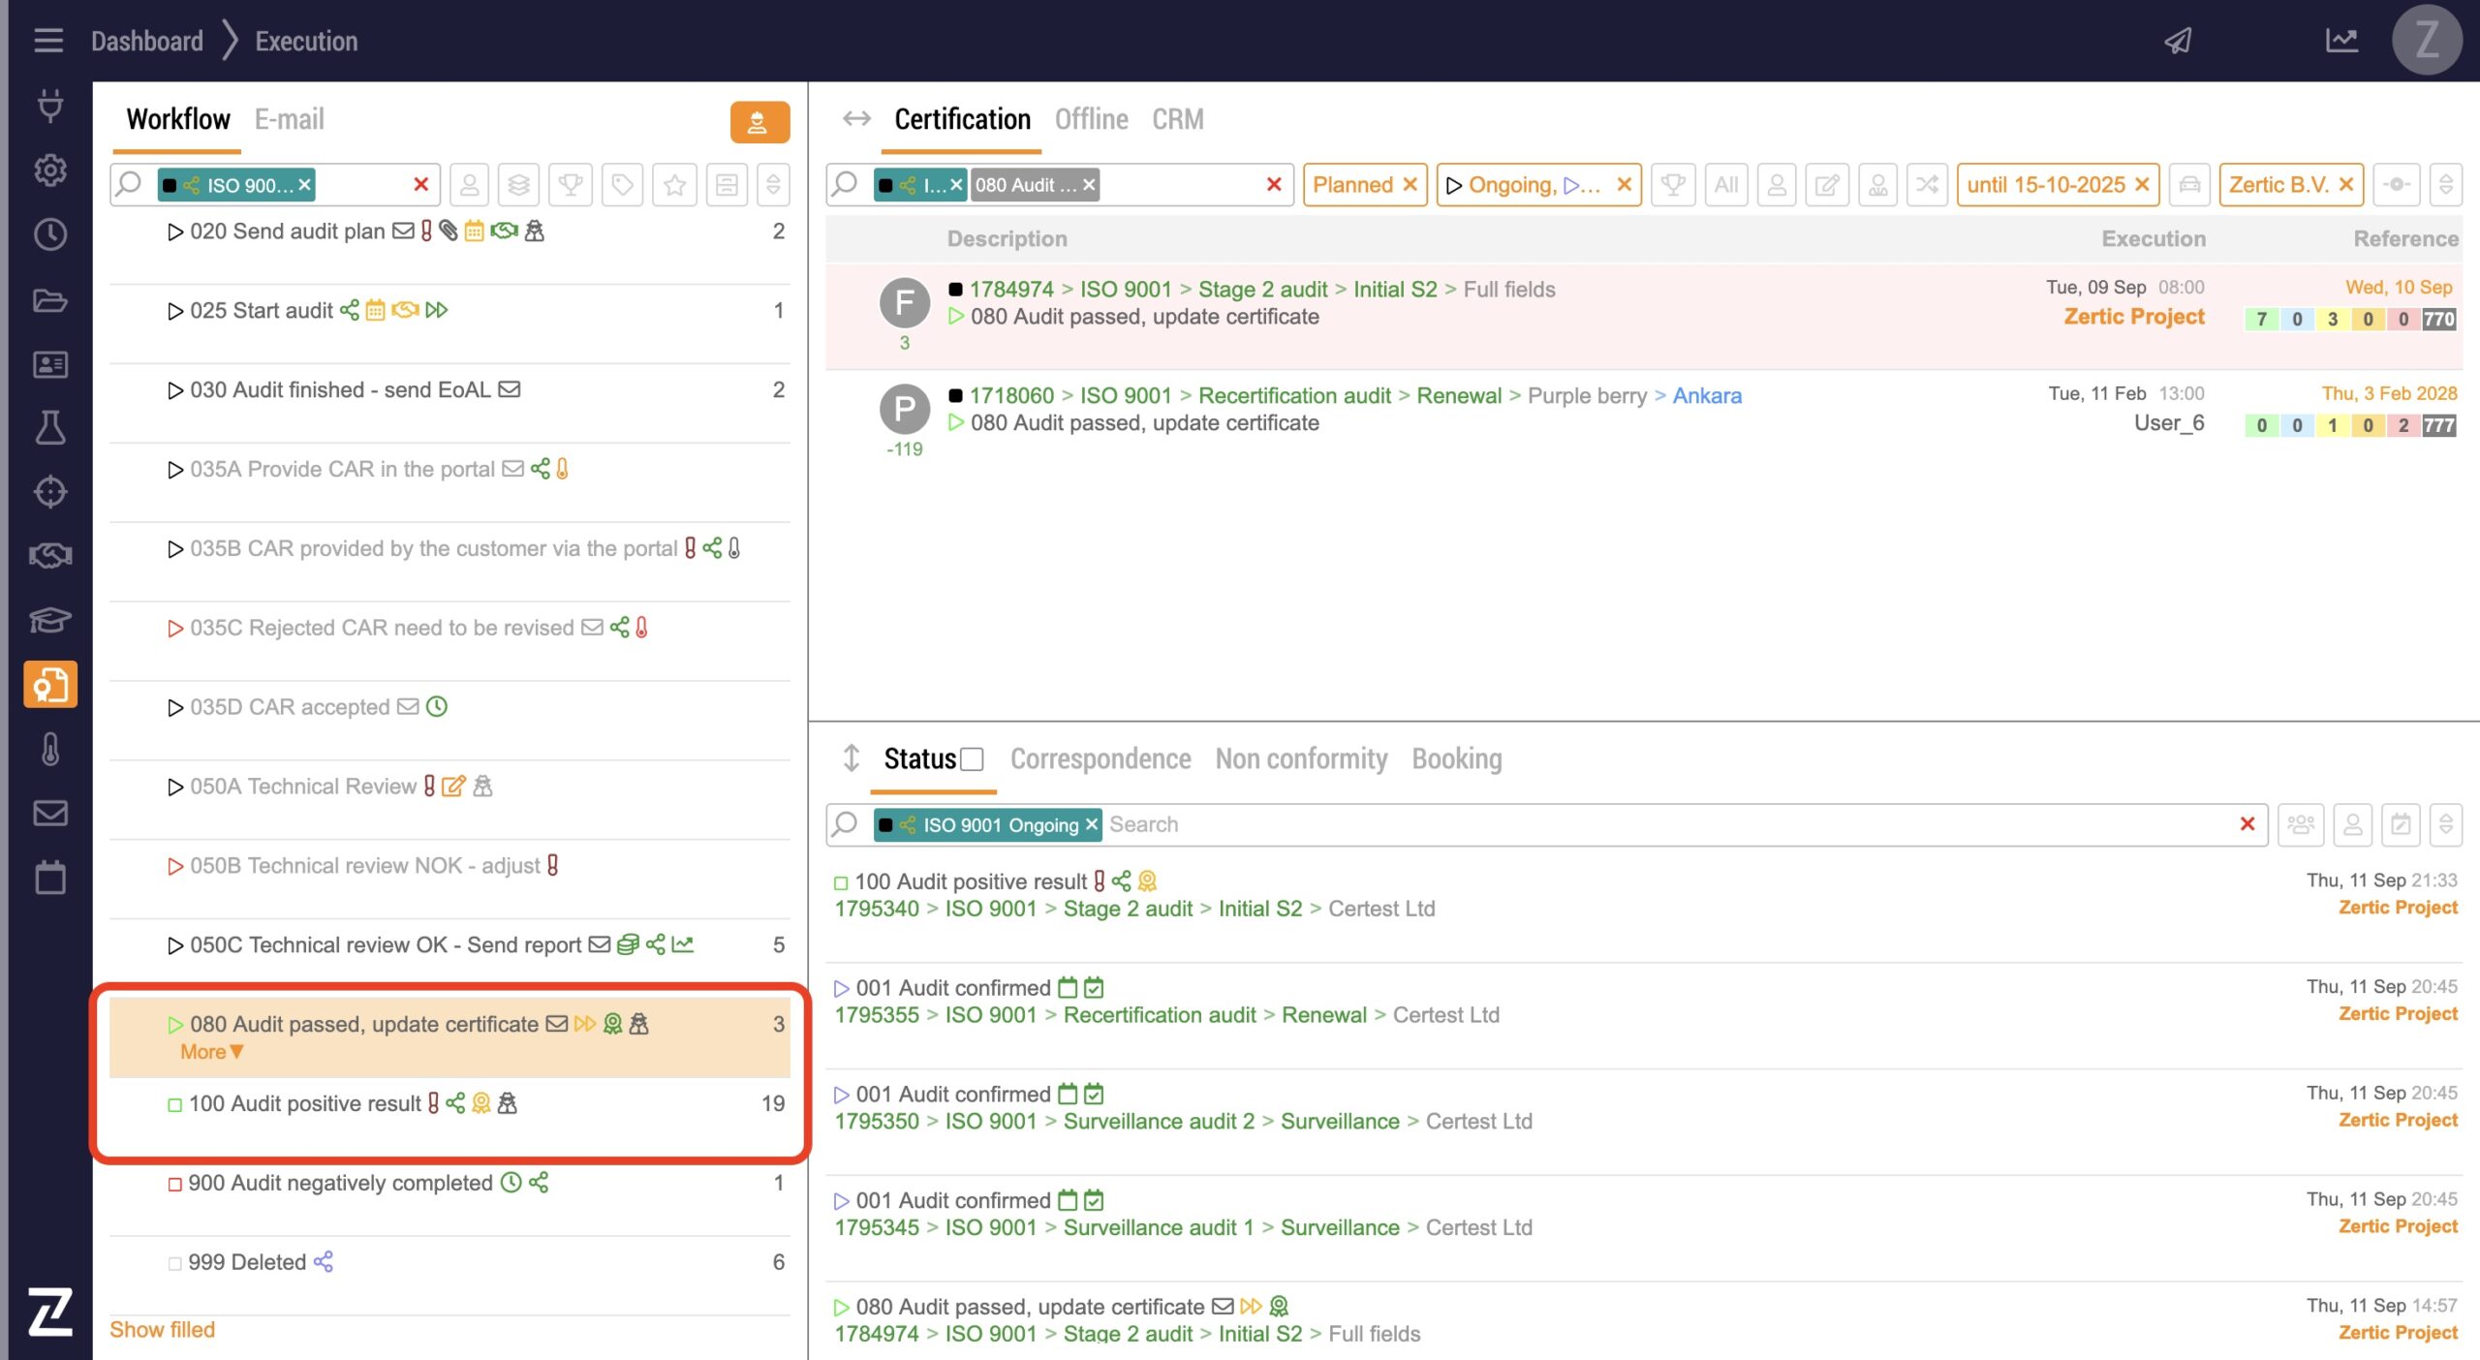Image resolution: width=2480 pixels, height=1360 pixels.
Task: Expand the 050C Technical review OK step
Action: tap(175, 945)
